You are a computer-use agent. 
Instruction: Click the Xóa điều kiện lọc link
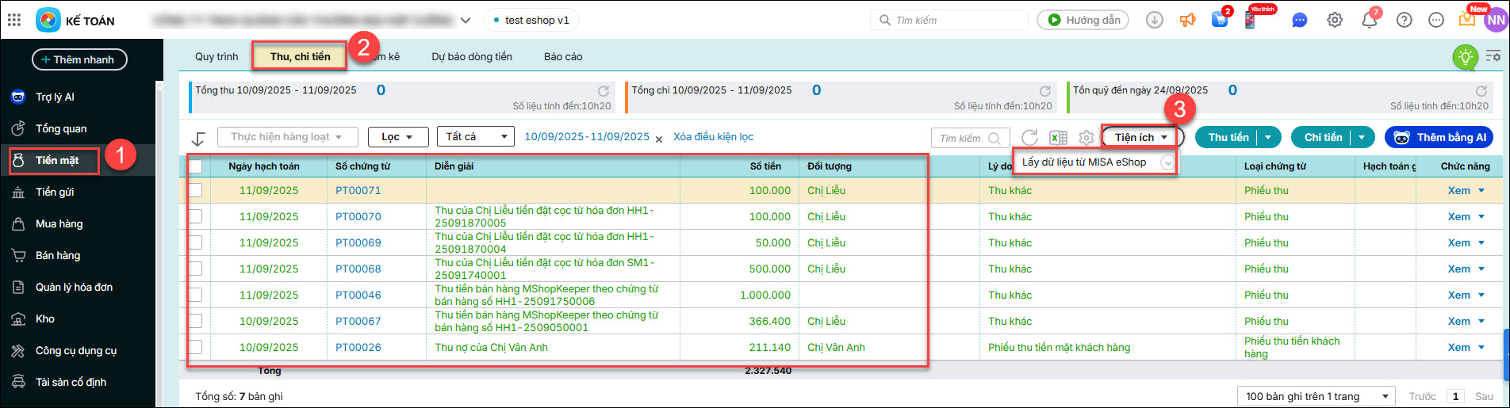point(713,137)
